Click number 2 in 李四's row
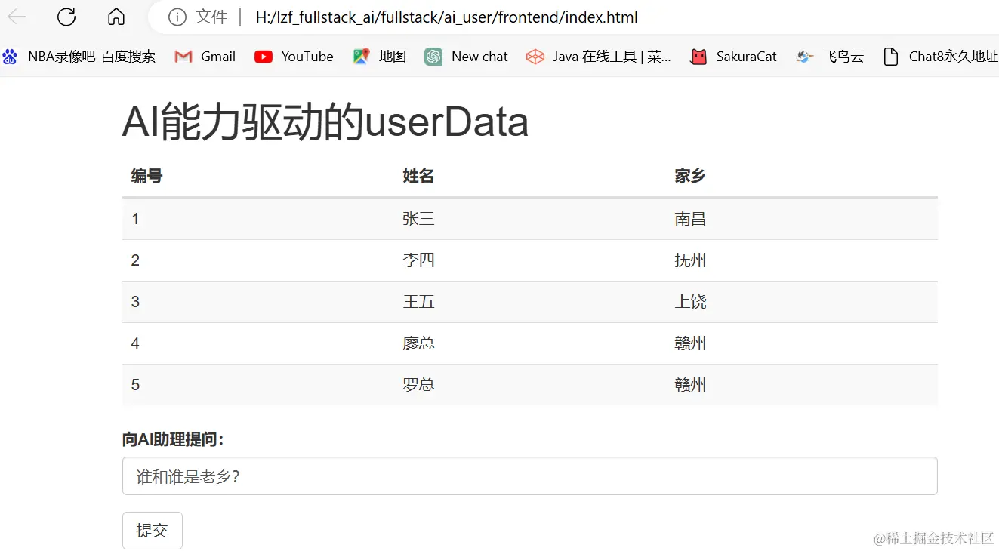999x551 pixels. tap(135, 260)
